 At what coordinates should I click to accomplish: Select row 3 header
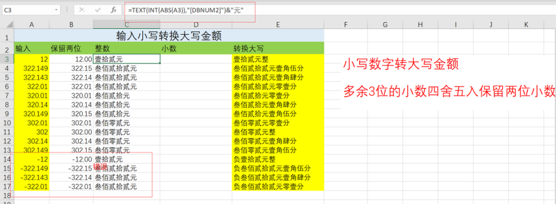point(7,59)
